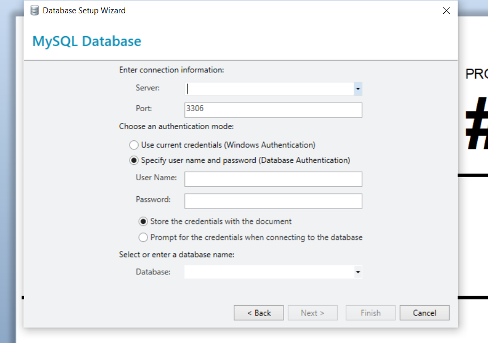Click the Next > button

(x=313, y=313)
